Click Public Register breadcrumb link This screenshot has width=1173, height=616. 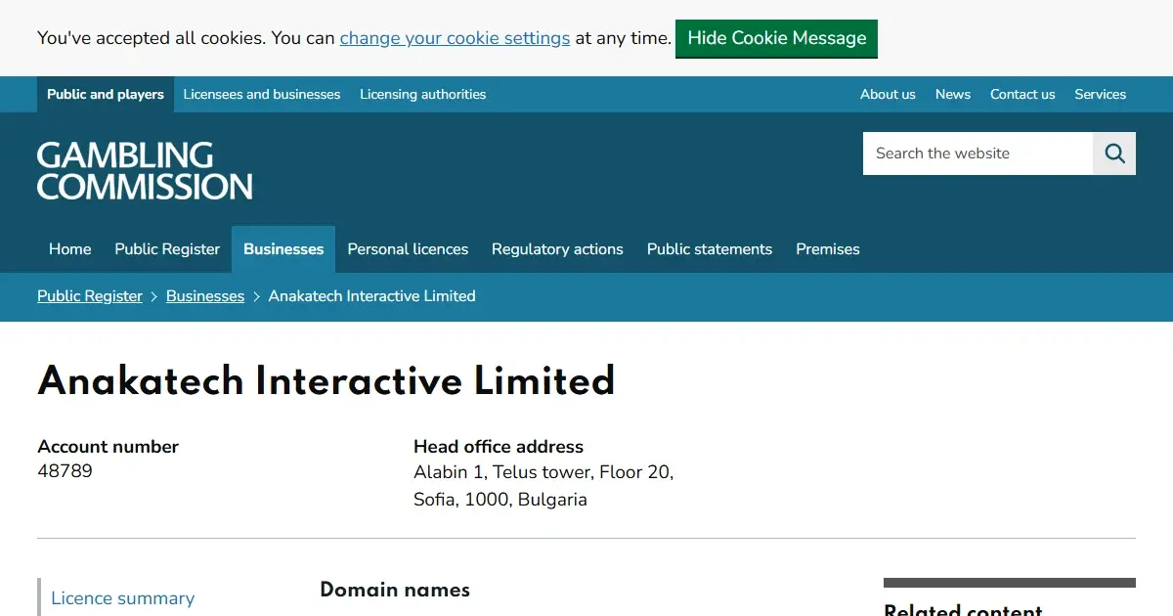(x=90, y=296)
